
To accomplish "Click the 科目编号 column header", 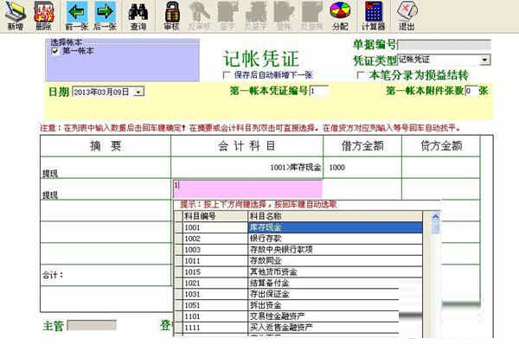I will pos(215,216).
